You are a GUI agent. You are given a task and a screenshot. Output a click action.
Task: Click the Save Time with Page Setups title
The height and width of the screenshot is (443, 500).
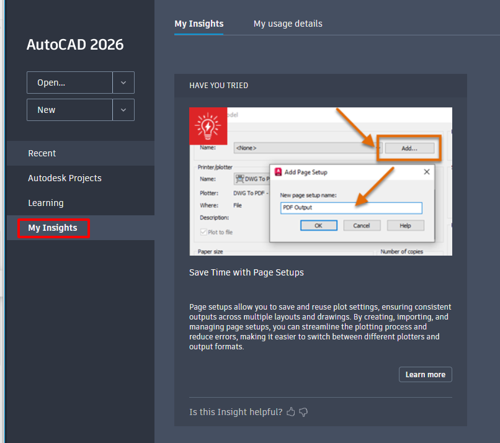[246, 272]
